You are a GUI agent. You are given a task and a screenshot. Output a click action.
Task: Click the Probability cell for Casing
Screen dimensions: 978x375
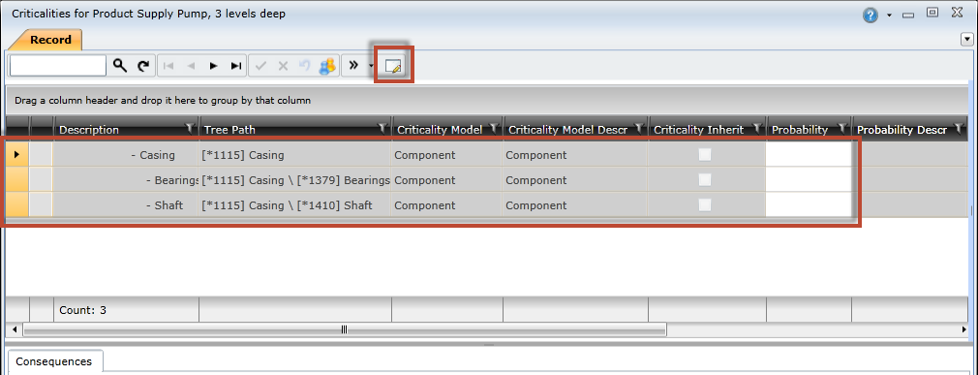tap(809, 155)
